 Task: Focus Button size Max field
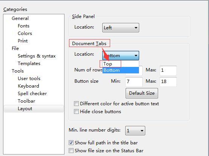(168, 82)
